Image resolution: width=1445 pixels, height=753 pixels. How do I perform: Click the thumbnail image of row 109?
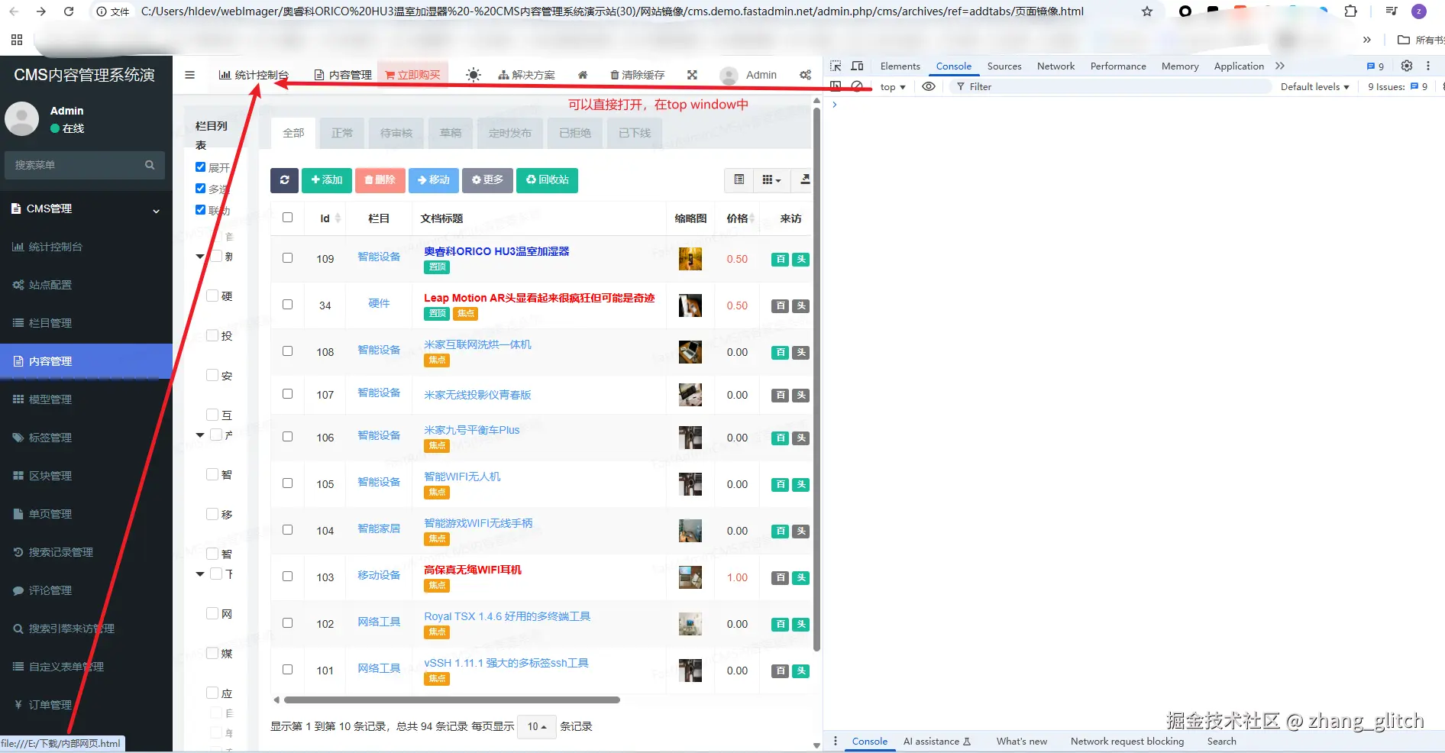[x=690, y=259]
